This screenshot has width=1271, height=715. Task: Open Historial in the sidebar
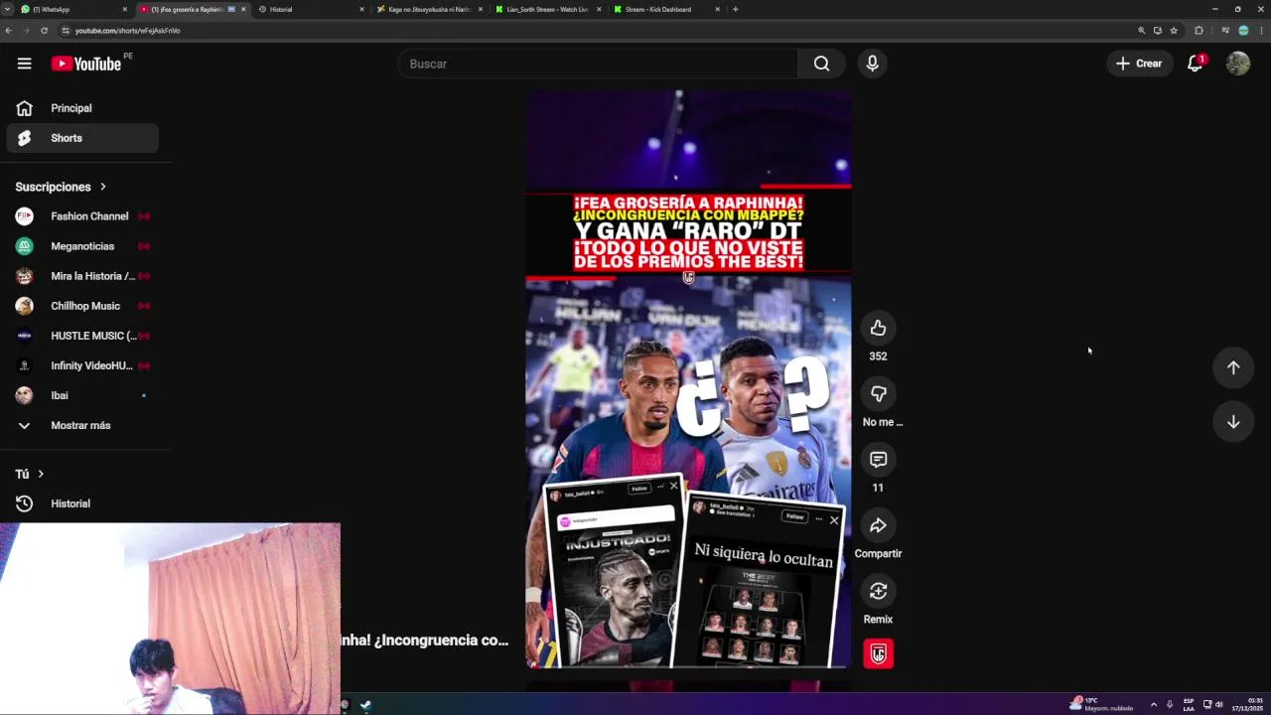82,503
